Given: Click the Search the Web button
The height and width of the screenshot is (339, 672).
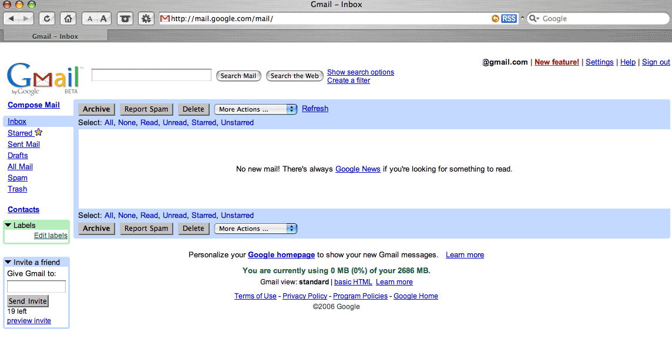Looking at the screenshot, I should point(294,76).
